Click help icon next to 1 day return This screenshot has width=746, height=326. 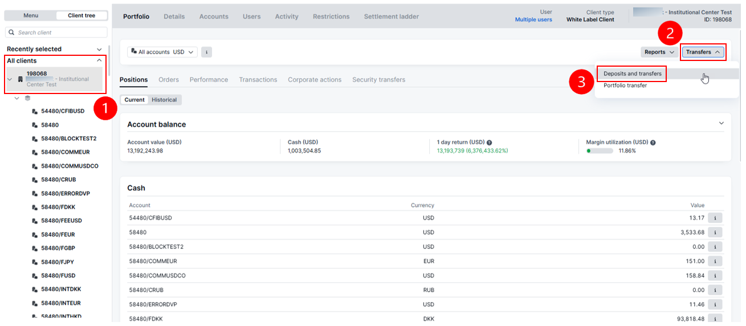490,142
